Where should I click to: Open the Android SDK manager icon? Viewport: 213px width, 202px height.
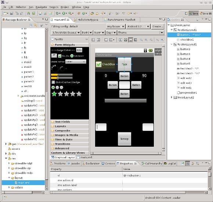[x=29, y=13]
